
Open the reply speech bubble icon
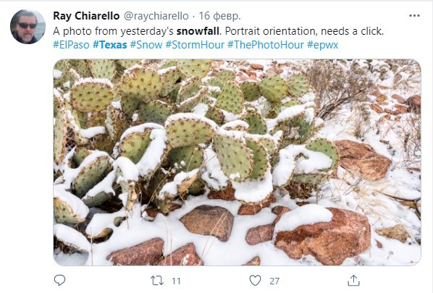(x=59, y=280)
